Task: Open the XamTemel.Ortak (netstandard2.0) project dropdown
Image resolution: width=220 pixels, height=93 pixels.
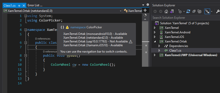Action: pos(63,11)
